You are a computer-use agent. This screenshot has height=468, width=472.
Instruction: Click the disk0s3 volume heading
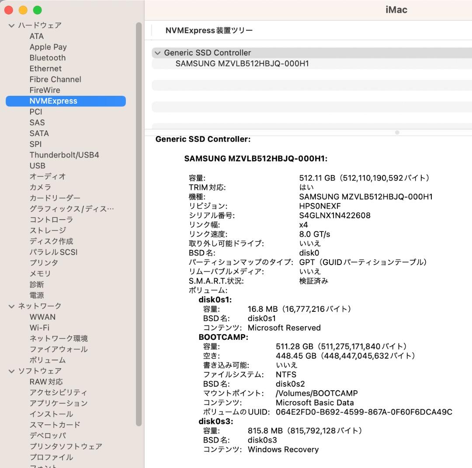click(216, 422)
